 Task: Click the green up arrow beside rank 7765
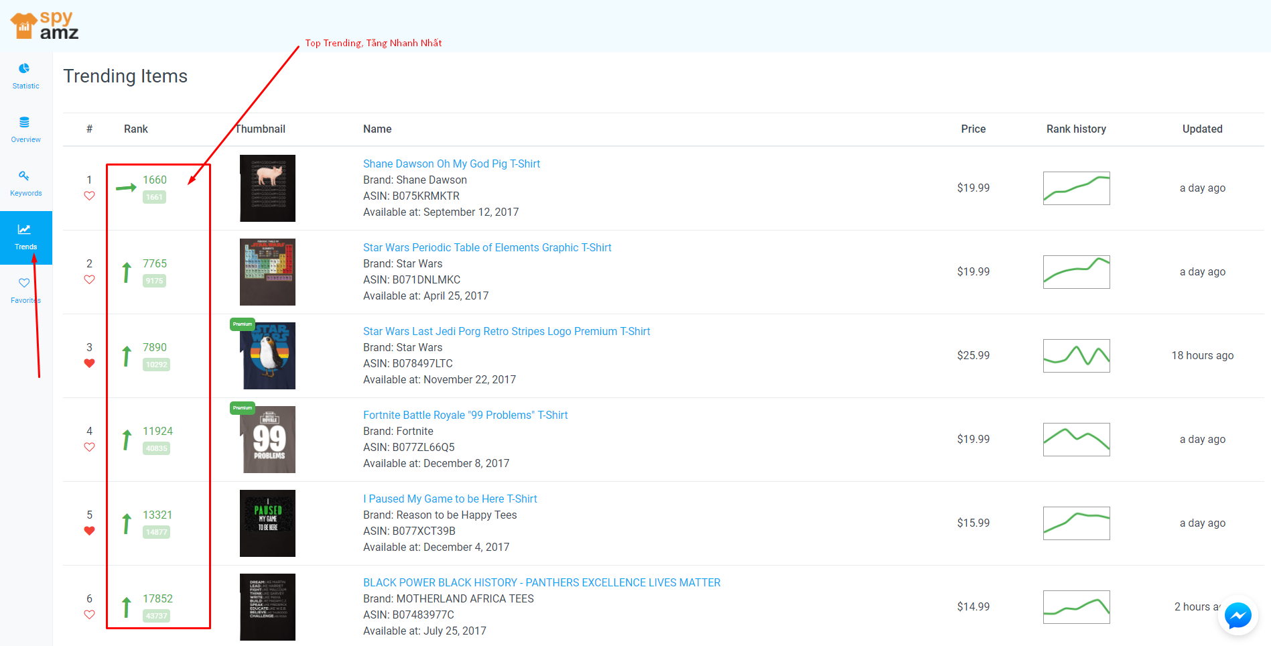click(127, 272)
